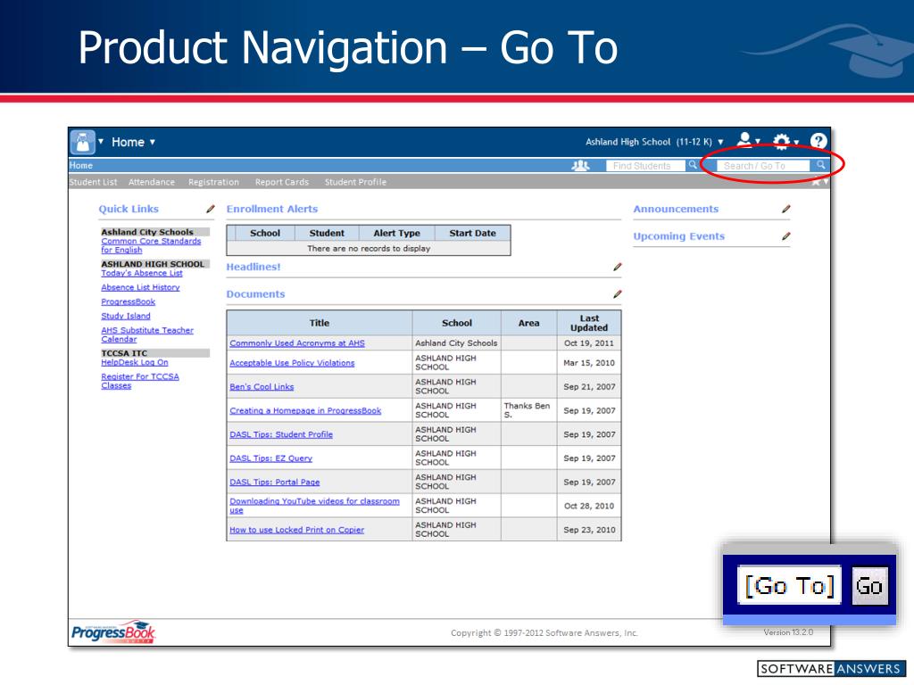This screenshot has width=914, height=685.
Task: Click the student group icon
Action: pos(580,166)
